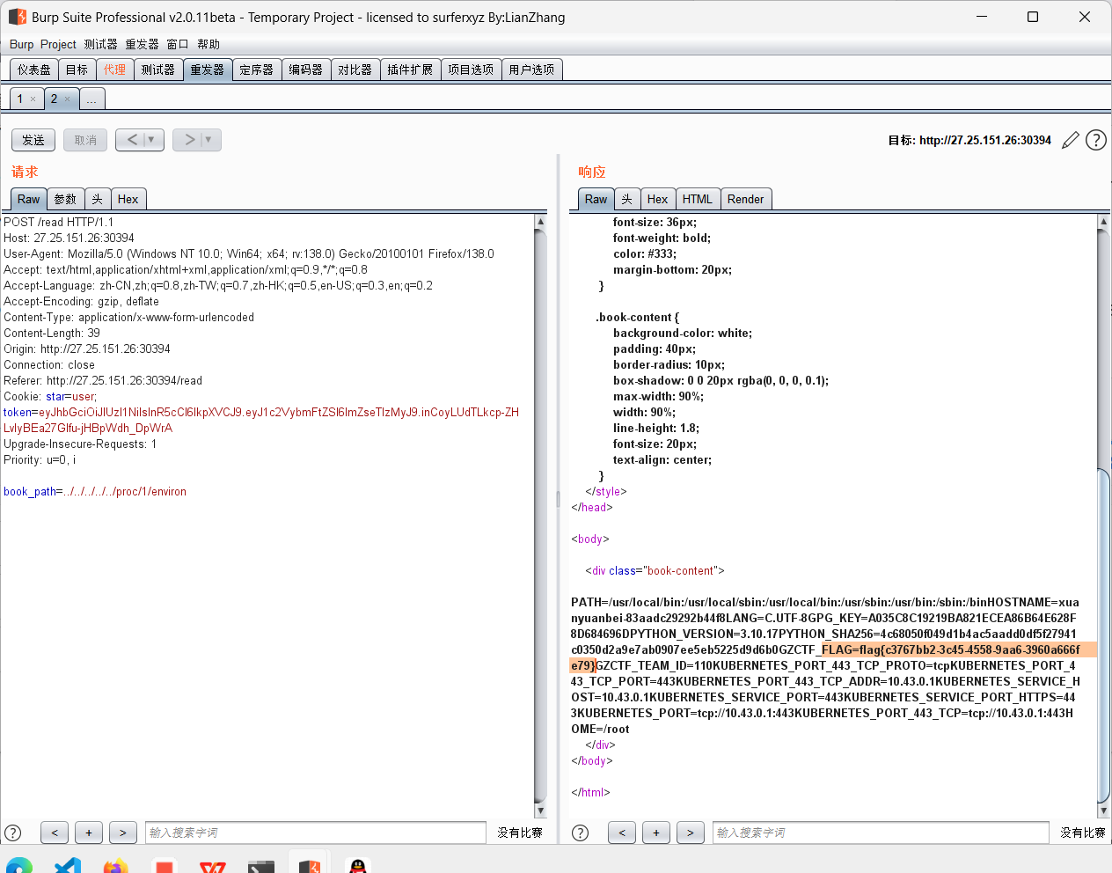Switch to the 用户选项 tab
This screenshot has height=873, width=1112.
[531, 70]
